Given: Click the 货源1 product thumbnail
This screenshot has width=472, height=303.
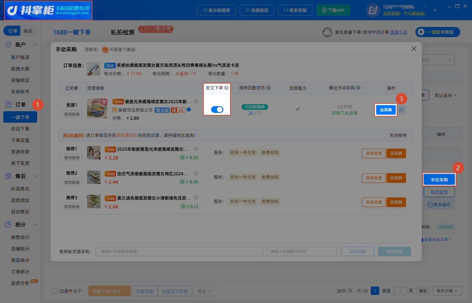Looking at the screenshot, I should (x=97, y=108).
